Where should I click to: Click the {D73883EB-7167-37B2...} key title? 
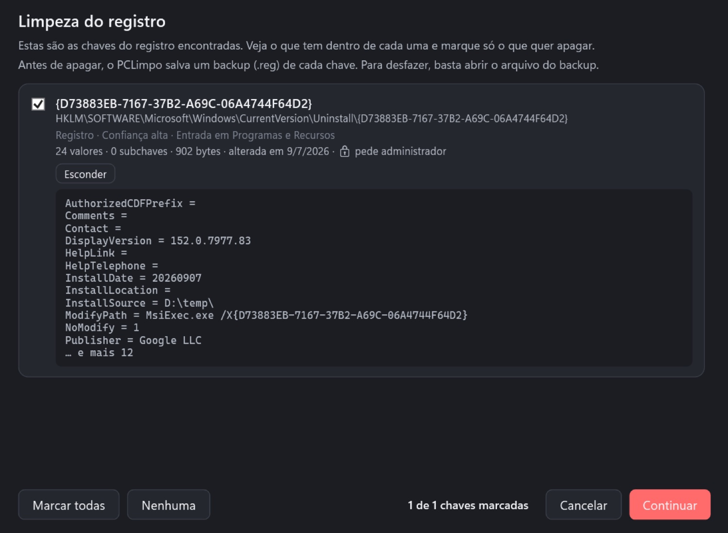tap(184, 103)
